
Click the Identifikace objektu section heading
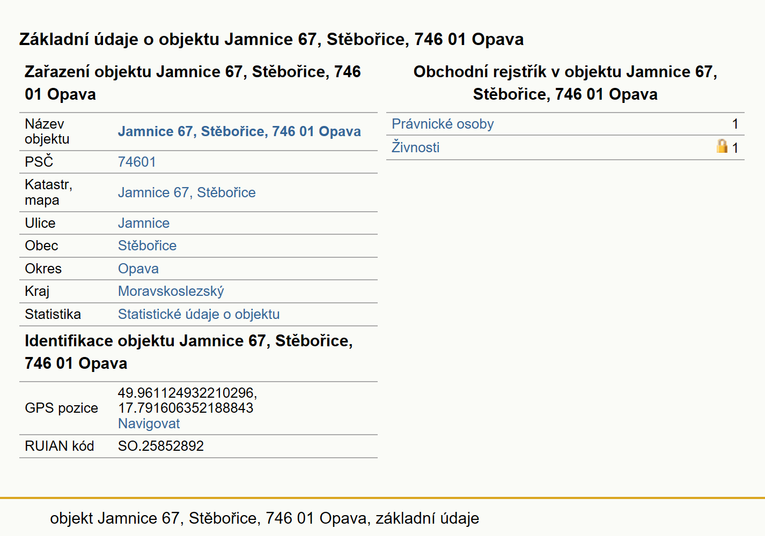[x=189, y=352]
